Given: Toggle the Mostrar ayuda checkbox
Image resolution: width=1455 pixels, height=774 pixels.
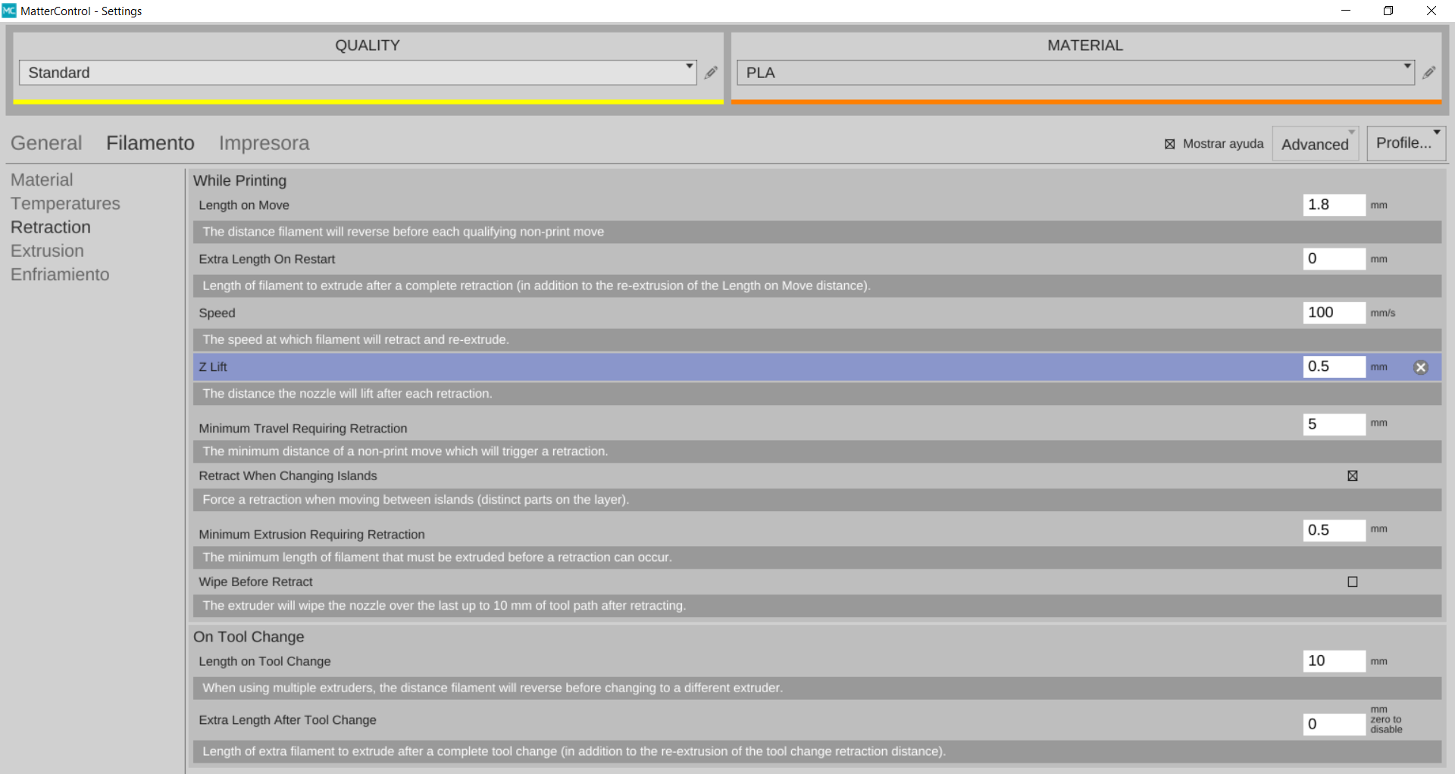Looking at the screenshot, I should click(x=1170, y=144).
